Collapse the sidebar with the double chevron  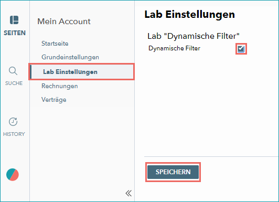[128, 193]
